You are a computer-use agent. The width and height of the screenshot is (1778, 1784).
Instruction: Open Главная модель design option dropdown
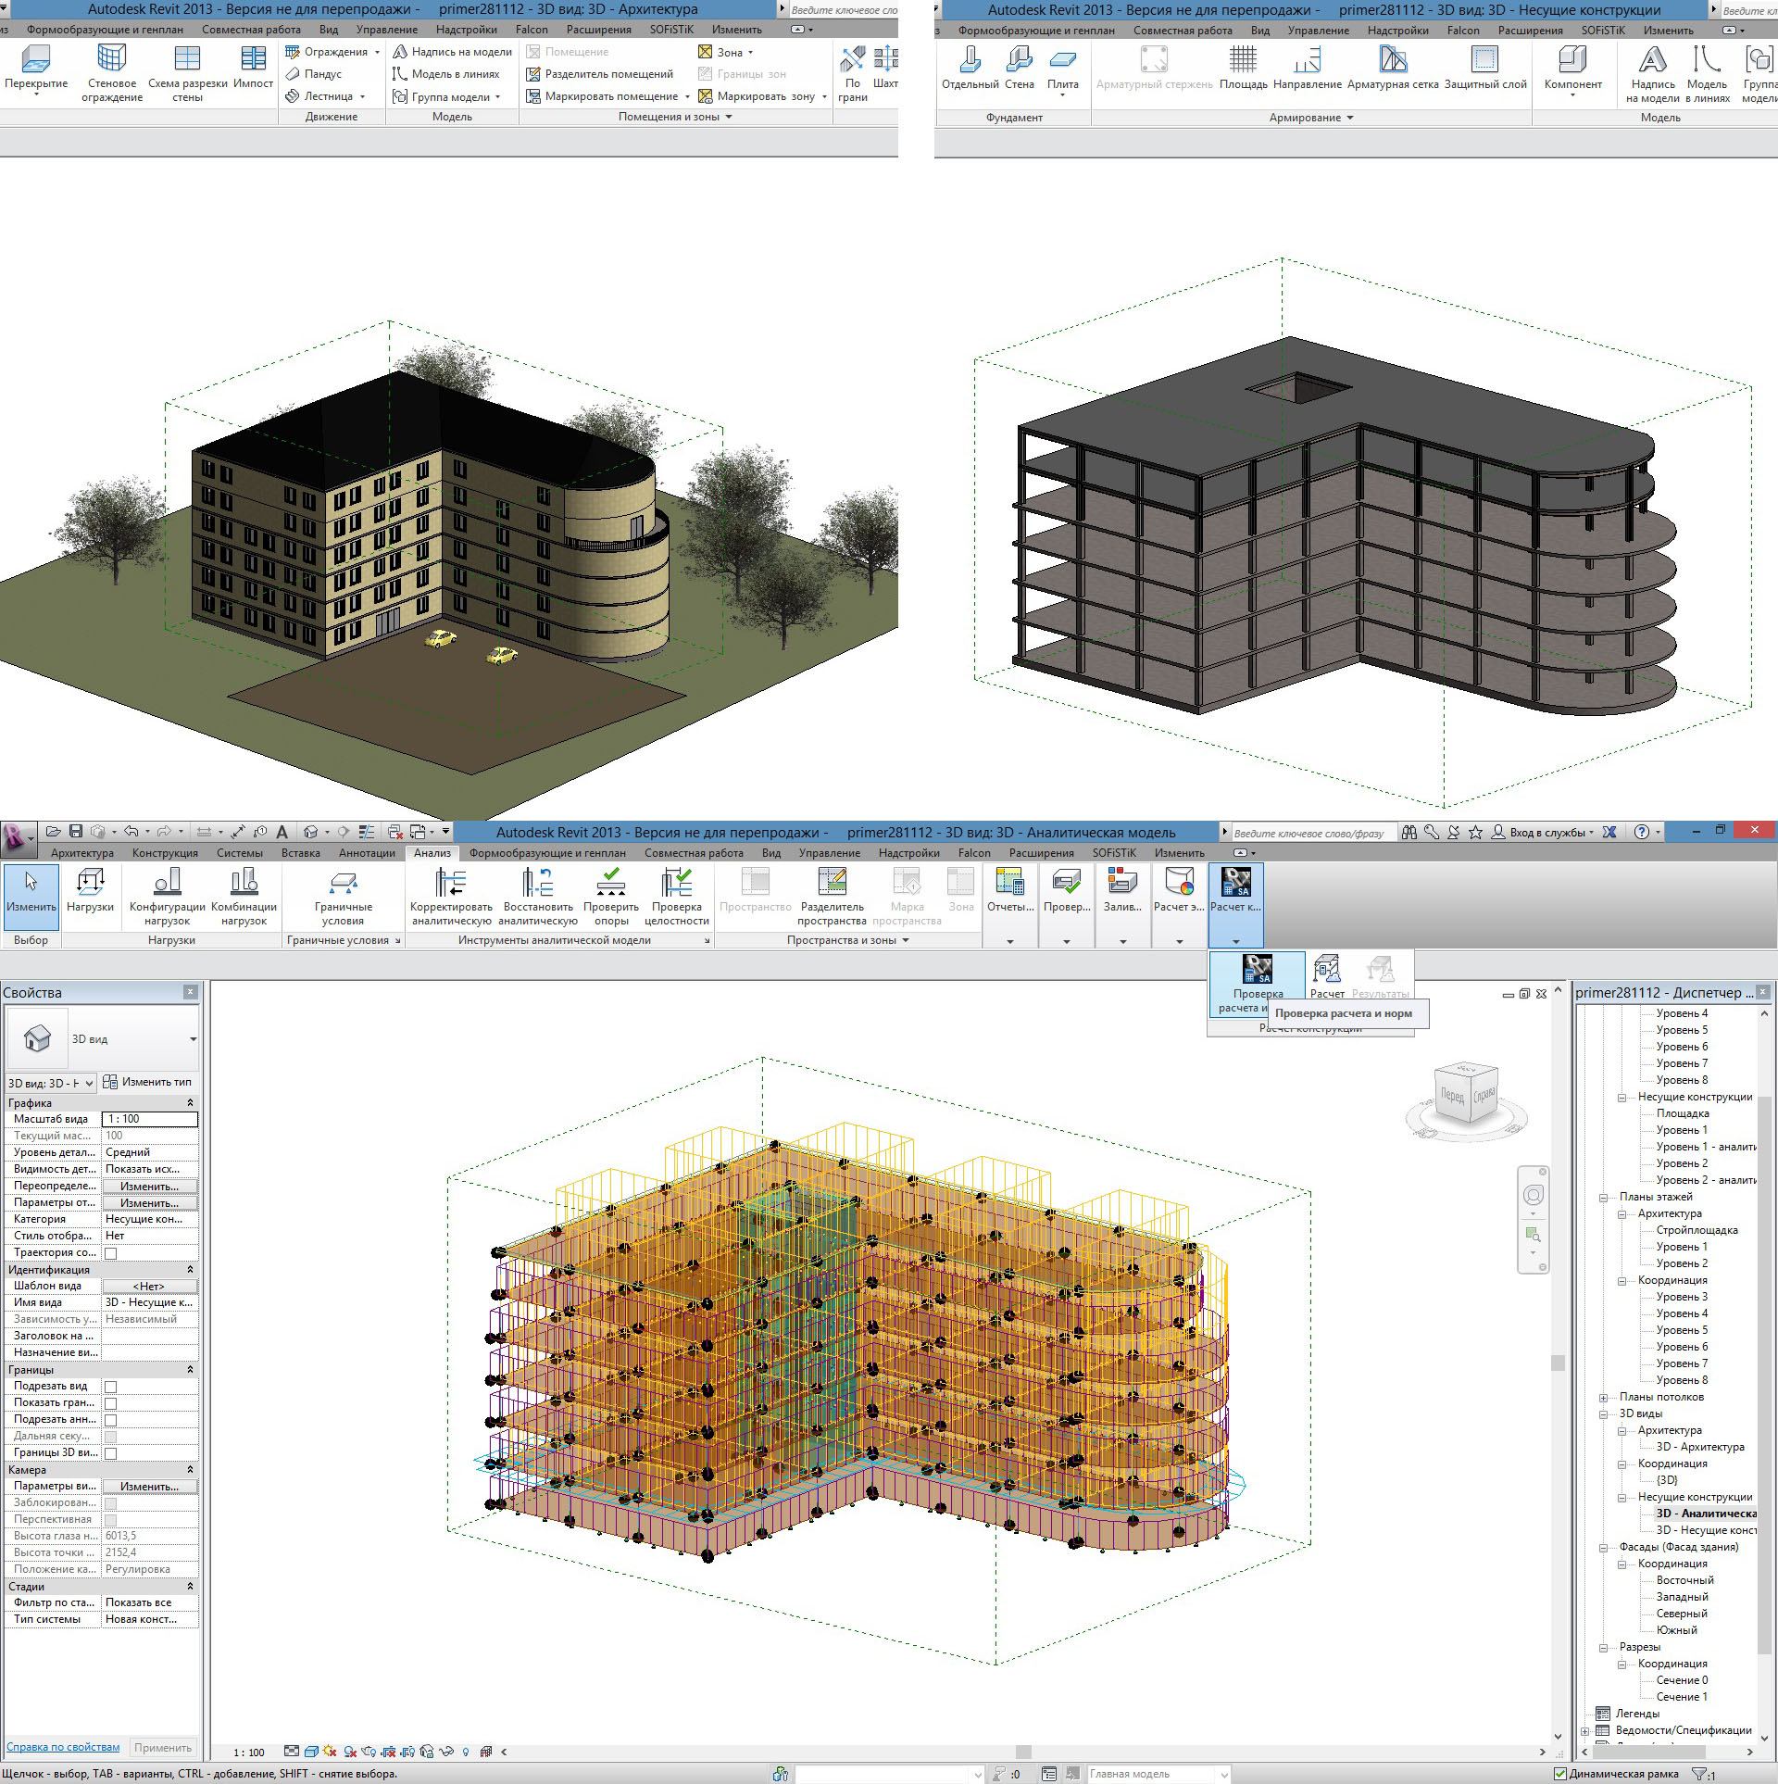click(x=1159, y=1774)
